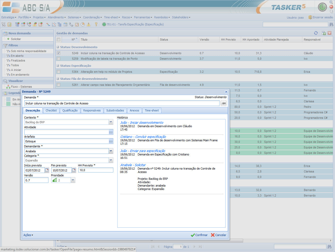The height and width of the screenshot is (252, 335).
Task: Click the phone with red badge toolbar icon
Action: [29, 24]
